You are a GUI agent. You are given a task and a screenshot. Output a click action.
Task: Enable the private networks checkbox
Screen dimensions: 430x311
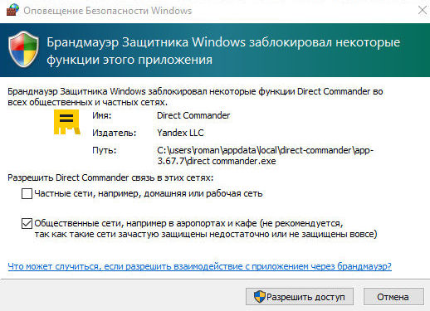coord(27,193)
